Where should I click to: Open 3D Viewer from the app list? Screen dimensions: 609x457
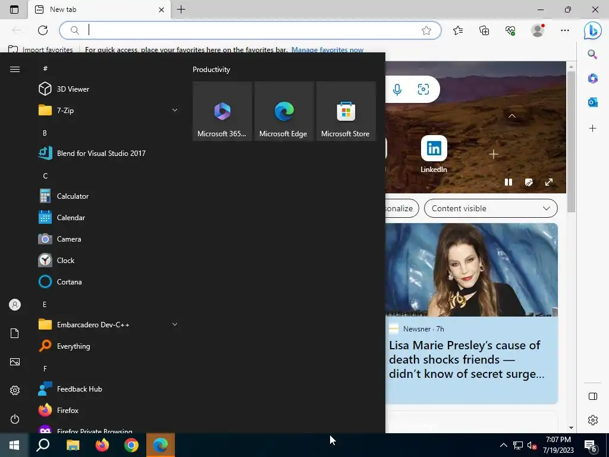108,89
